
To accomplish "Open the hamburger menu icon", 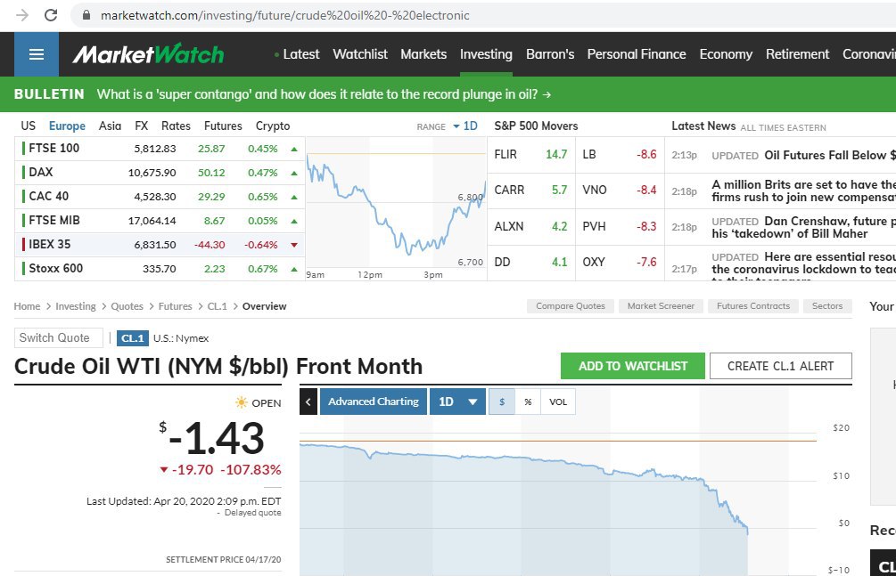I will pos(37,54).
